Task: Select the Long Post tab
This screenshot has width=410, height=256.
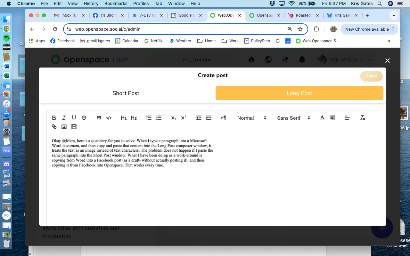Action: click(x=299, y=93)
